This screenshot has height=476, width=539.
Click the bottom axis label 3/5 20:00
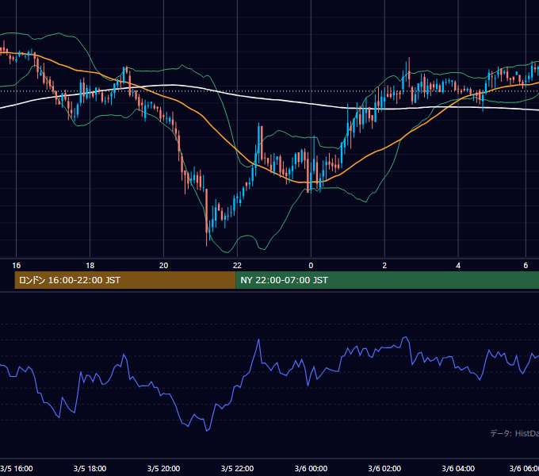pos(163,468)
